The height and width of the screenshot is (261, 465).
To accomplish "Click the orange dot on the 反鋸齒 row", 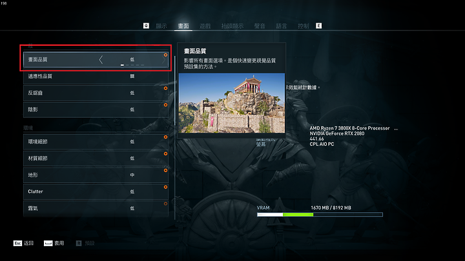I will (165, 88).
